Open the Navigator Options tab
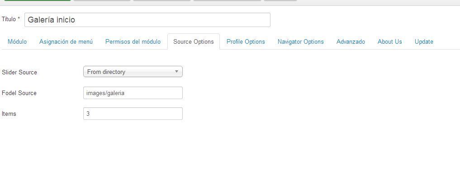Image resolution: width=460 pixels, height=187 pixels. [x=300, y=42]
